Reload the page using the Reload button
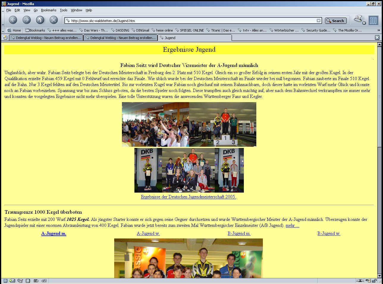383x284 pixels. (x=40, y=20)
